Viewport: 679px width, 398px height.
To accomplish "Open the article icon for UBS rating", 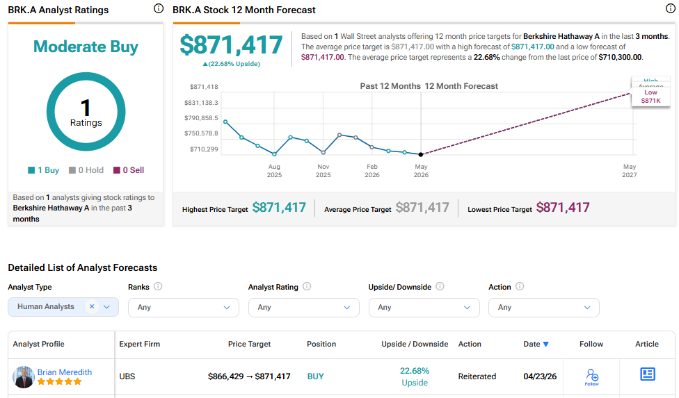I will click(648, 374).
